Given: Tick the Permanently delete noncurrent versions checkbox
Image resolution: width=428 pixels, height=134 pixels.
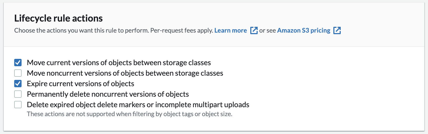Looking at the screenshot, I should pos(18,94).
